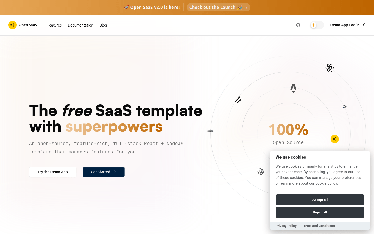Open the GitHub repository icon
Screen dimensions: 374x234
tap(298, 25)
